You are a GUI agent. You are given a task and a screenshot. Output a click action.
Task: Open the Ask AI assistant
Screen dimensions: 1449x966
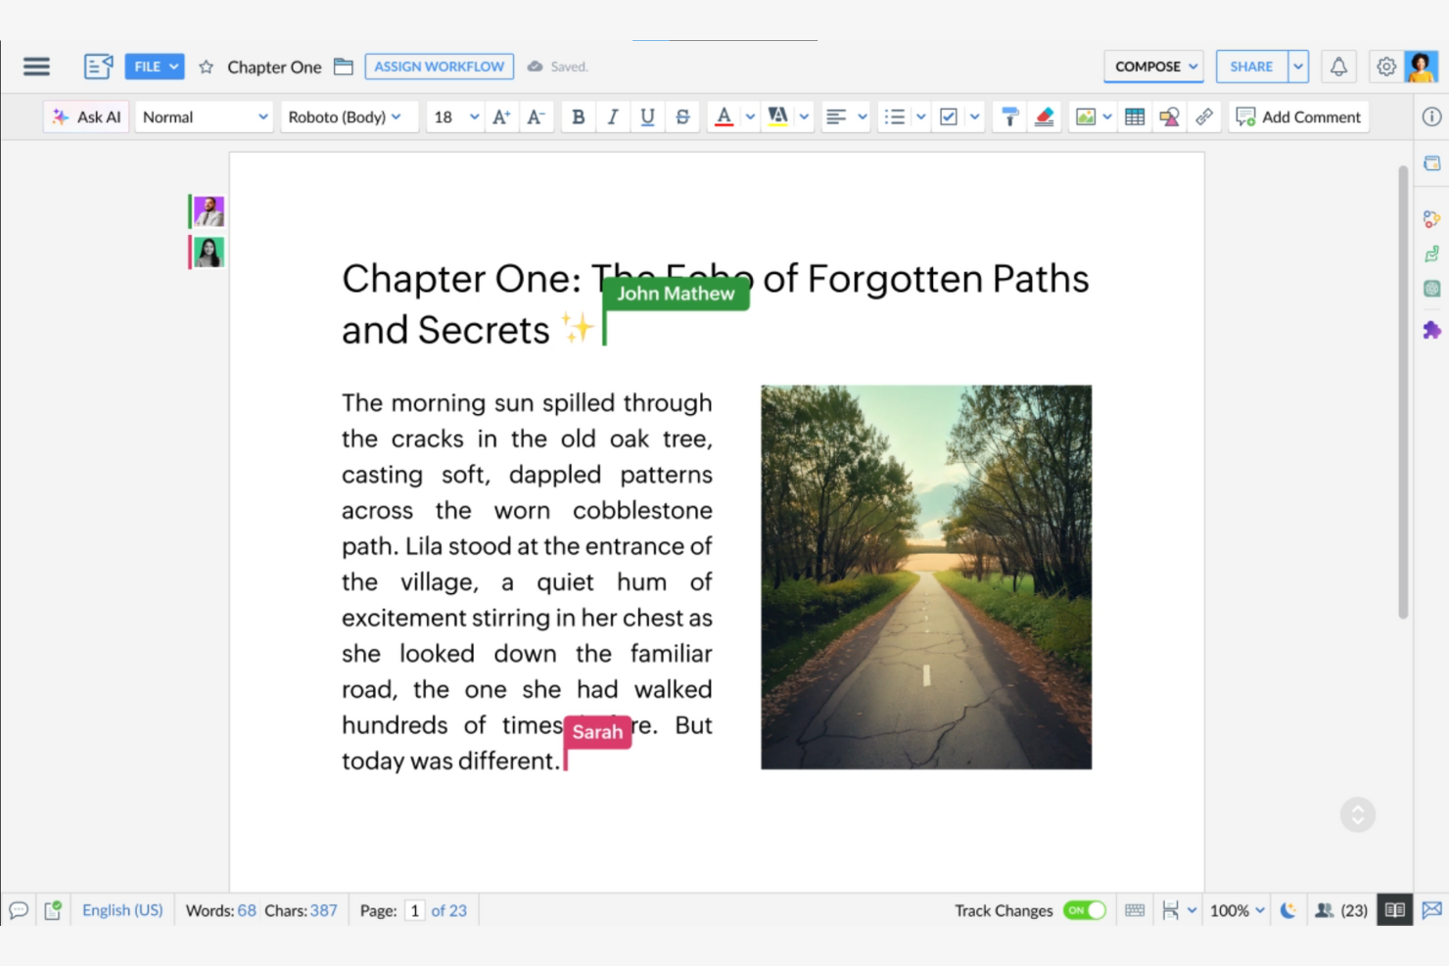86,116
